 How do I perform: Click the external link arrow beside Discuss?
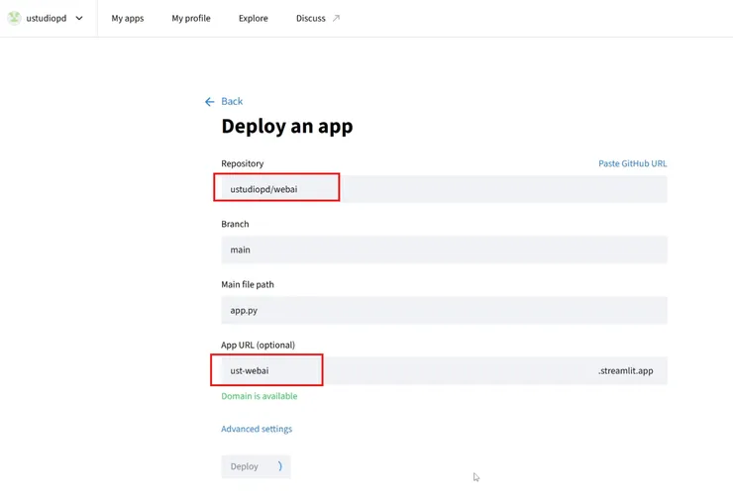(336, 18)
